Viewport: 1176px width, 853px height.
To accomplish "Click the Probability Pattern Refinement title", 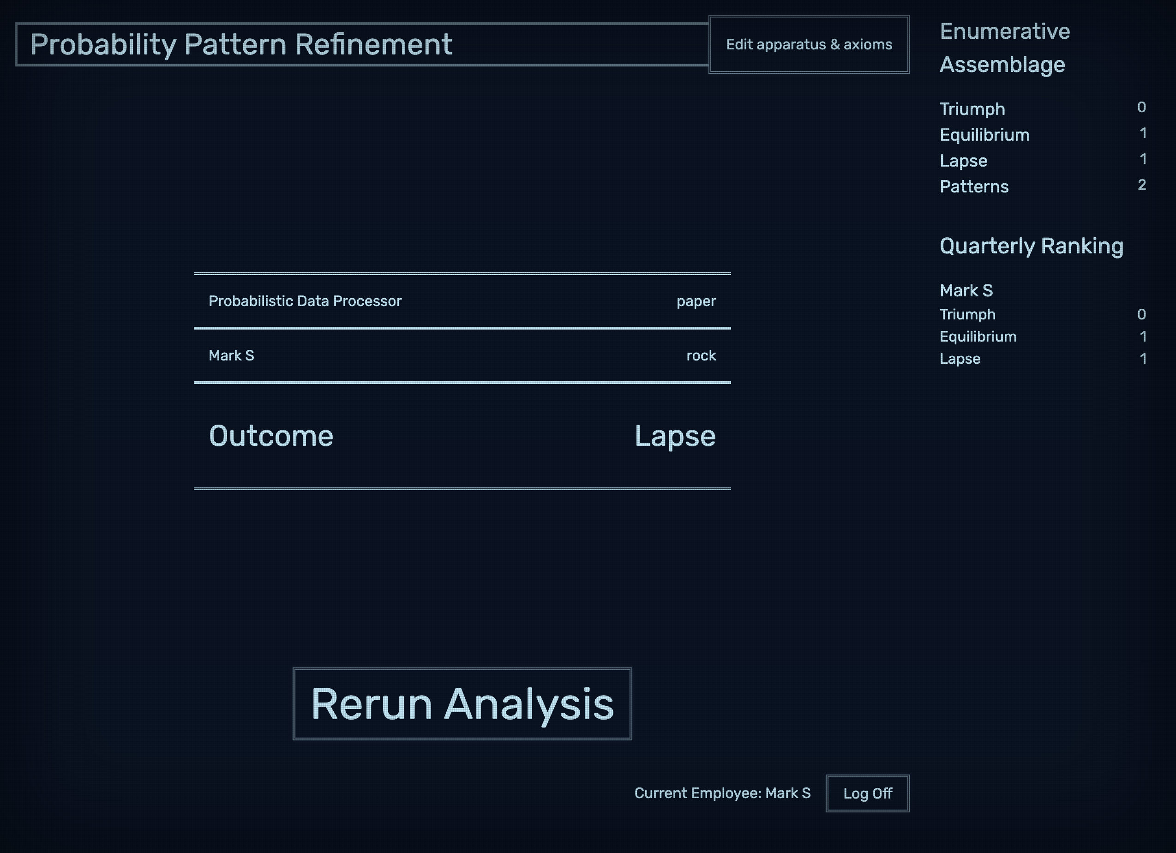I will 241,45.
